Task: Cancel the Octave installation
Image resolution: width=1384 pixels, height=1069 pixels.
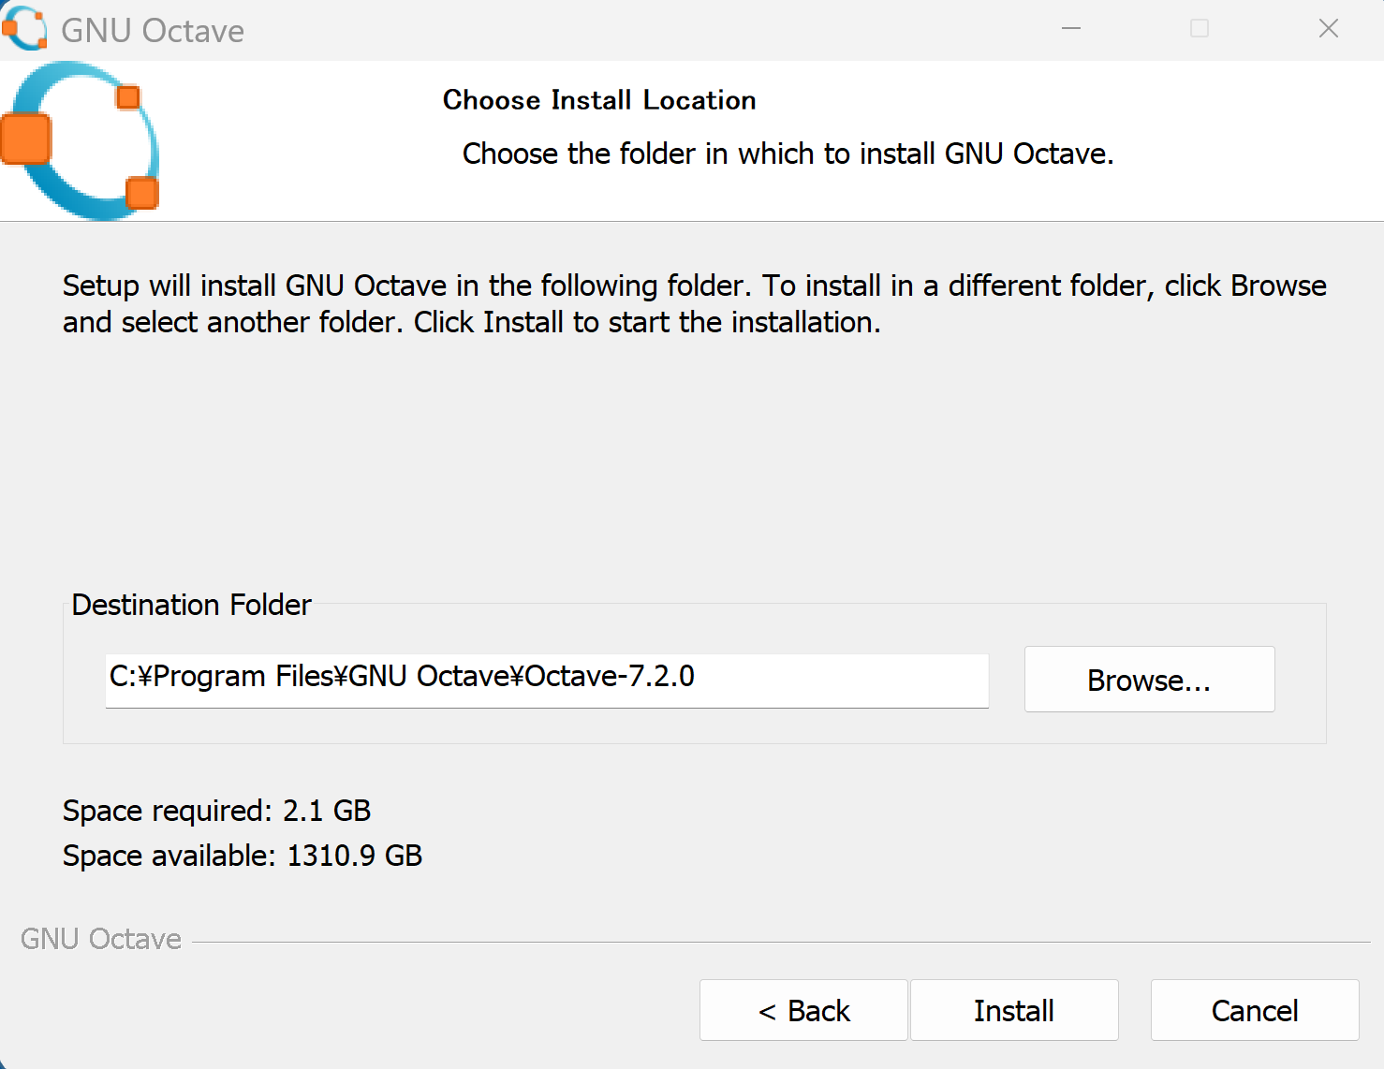Action: (x=1254, y=1010)
